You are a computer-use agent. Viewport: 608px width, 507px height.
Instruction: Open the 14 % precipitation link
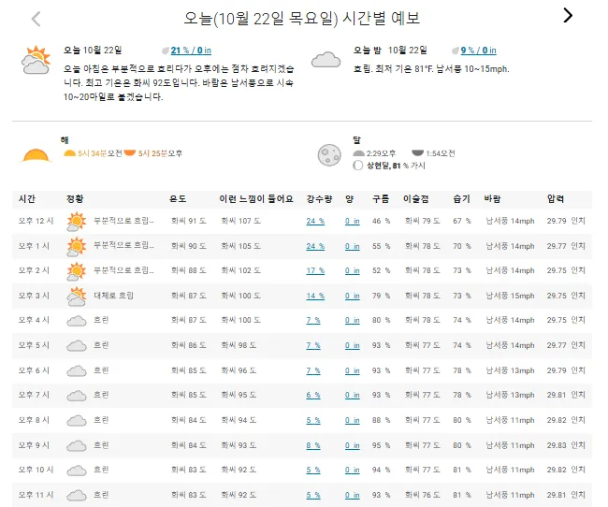pos(315,296)
